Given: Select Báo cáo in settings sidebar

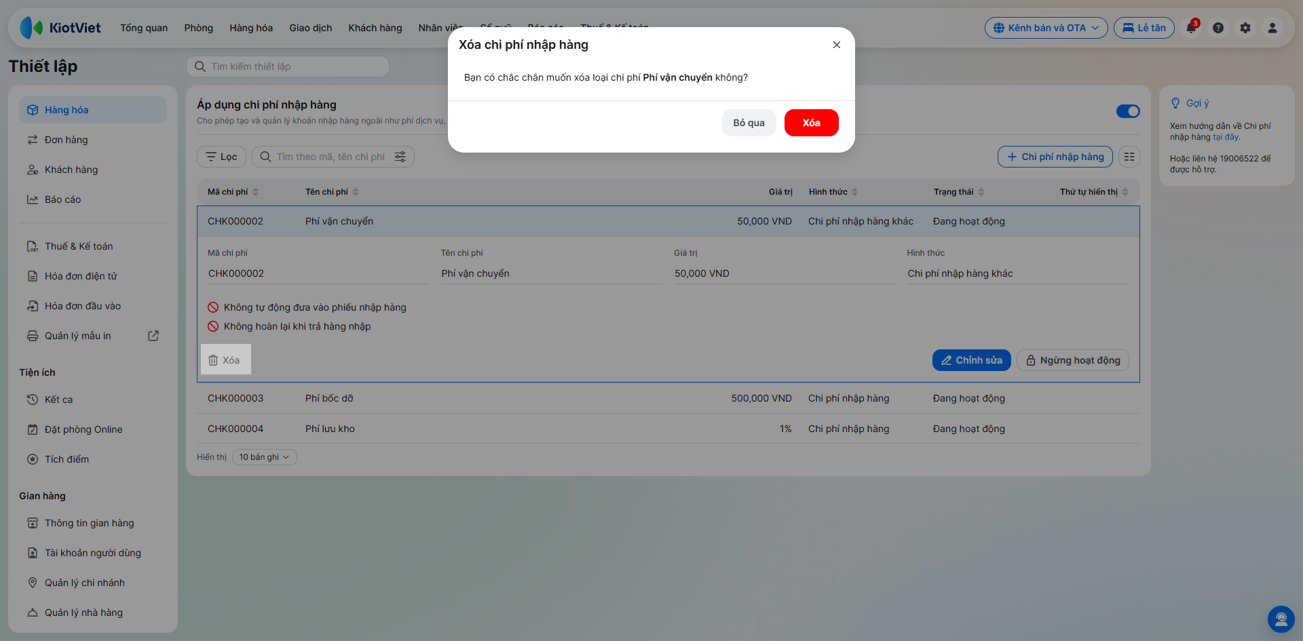Looking at the screenshot, I should click(x=93, y=199).
